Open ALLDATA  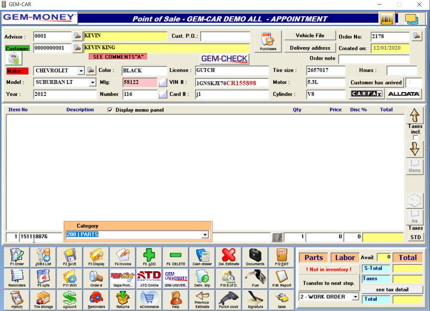click(404, 94)
